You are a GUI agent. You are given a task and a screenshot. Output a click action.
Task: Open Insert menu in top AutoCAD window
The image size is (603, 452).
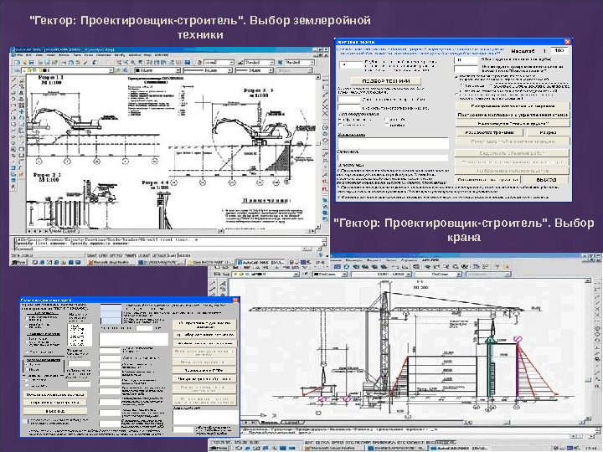51,55
